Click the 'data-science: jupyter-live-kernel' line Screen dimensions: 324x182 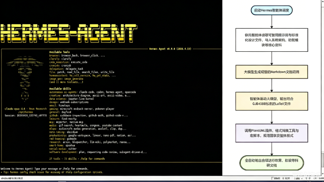[71, 99]
